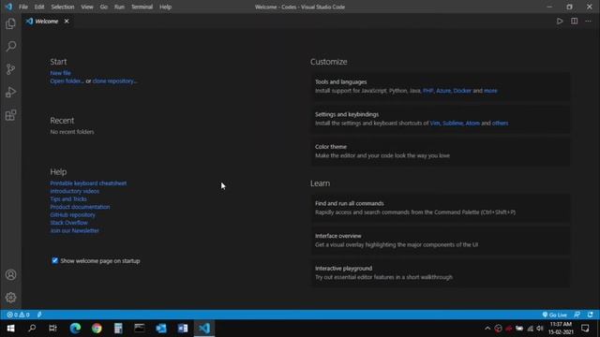The image size is (600, 337).
Task: Open the File menu
Action: 23,7
